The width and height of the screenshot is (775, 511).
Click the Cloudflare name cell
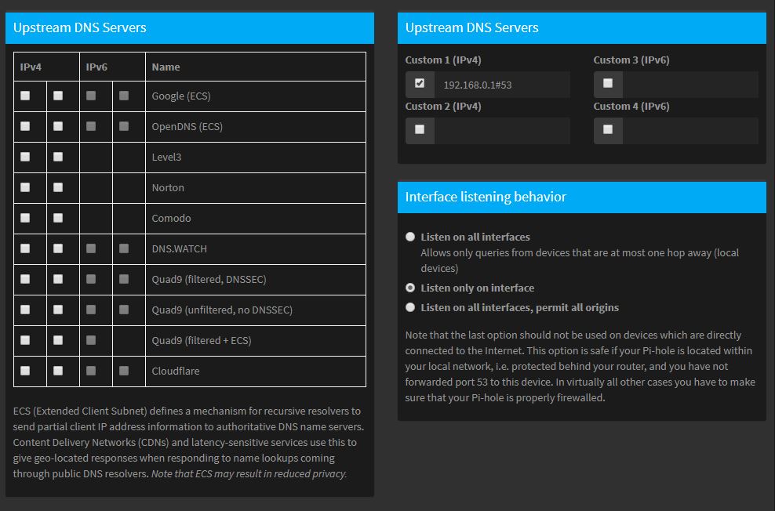[256, 371]
